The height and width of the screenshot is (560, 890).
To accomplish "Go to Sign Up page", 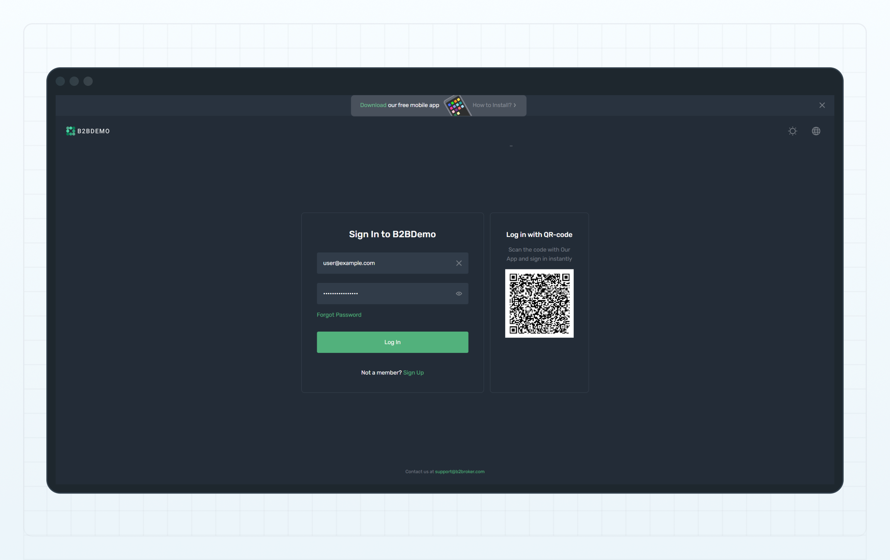I will 413,373.
